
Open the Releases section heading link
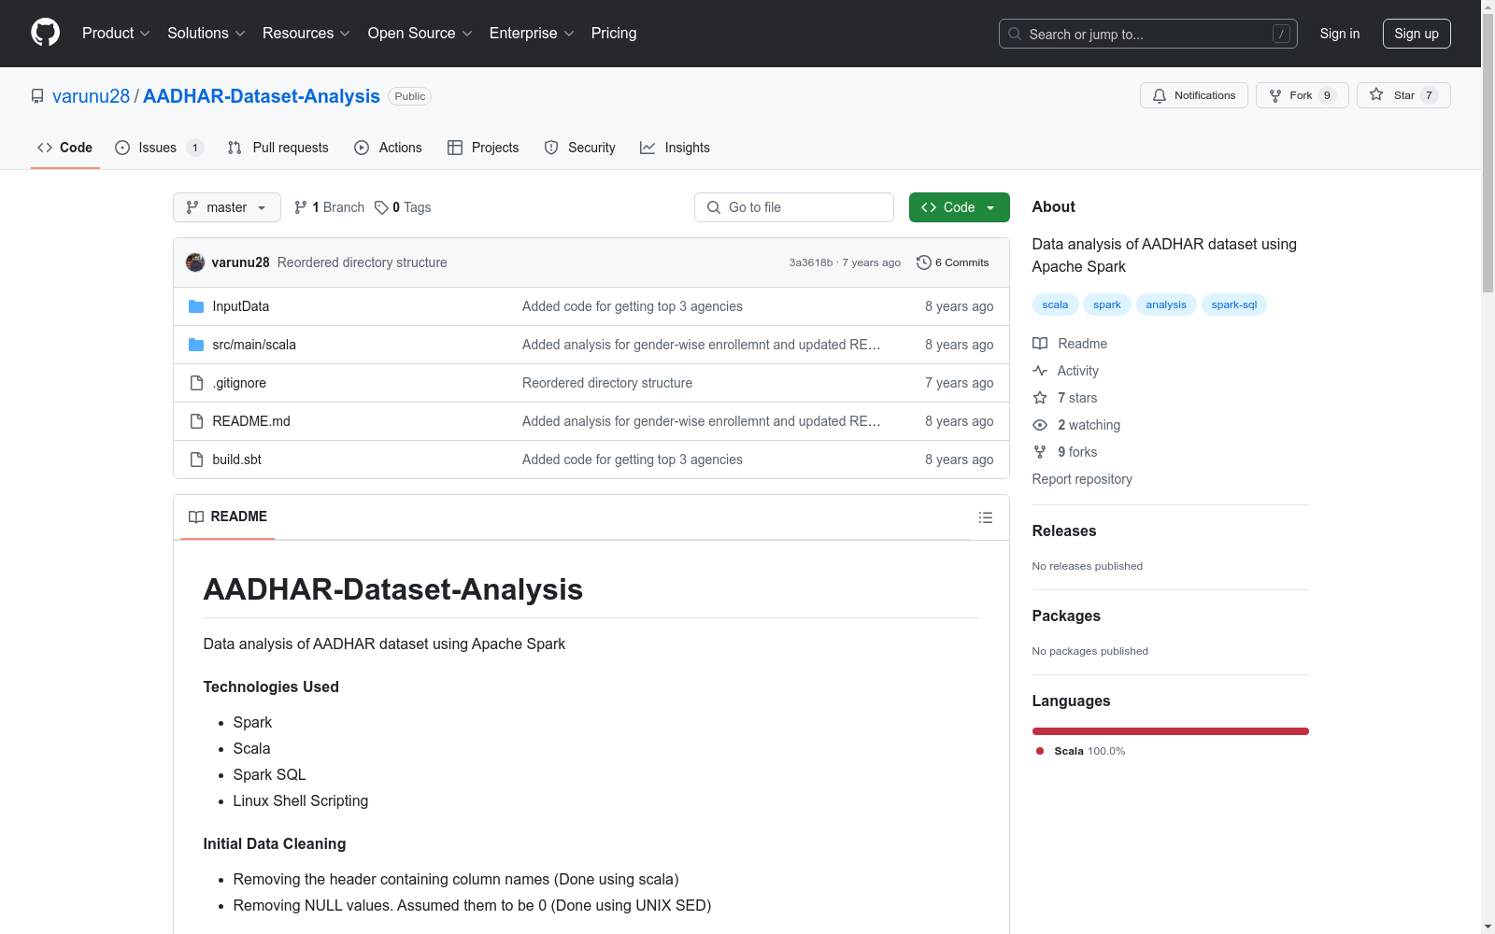pos(1064,531)
